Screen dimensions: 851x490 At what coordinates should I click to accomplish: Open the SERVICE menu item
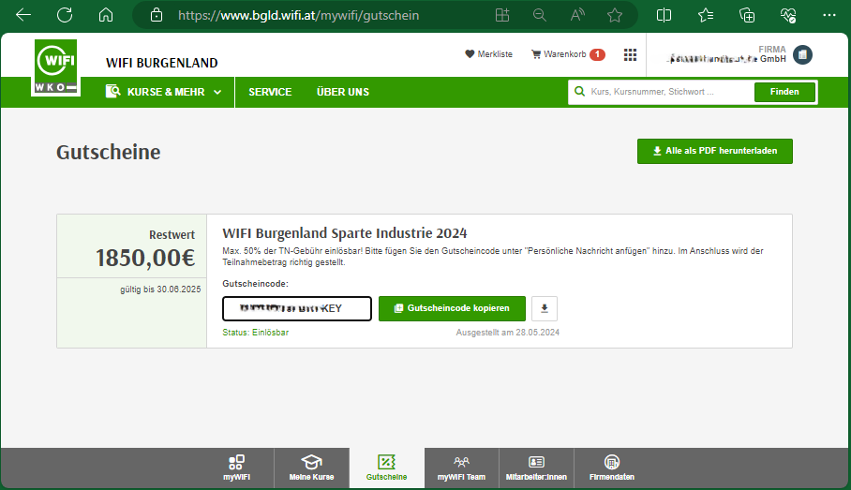270,92
